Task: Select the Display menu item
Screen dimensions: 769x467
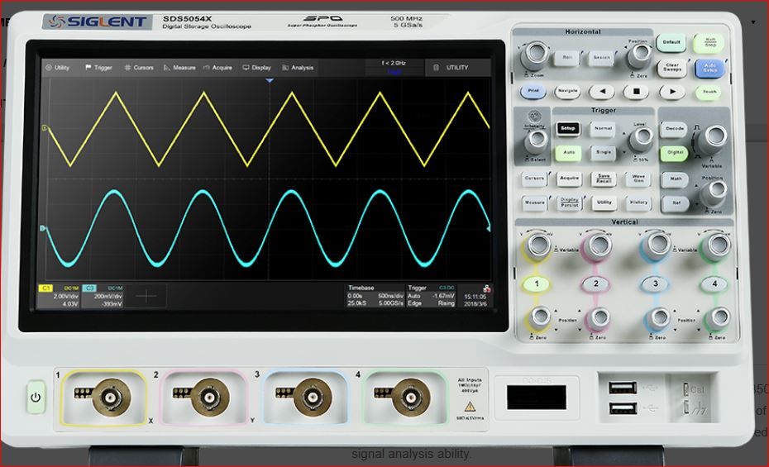Action: coord(256,68)
